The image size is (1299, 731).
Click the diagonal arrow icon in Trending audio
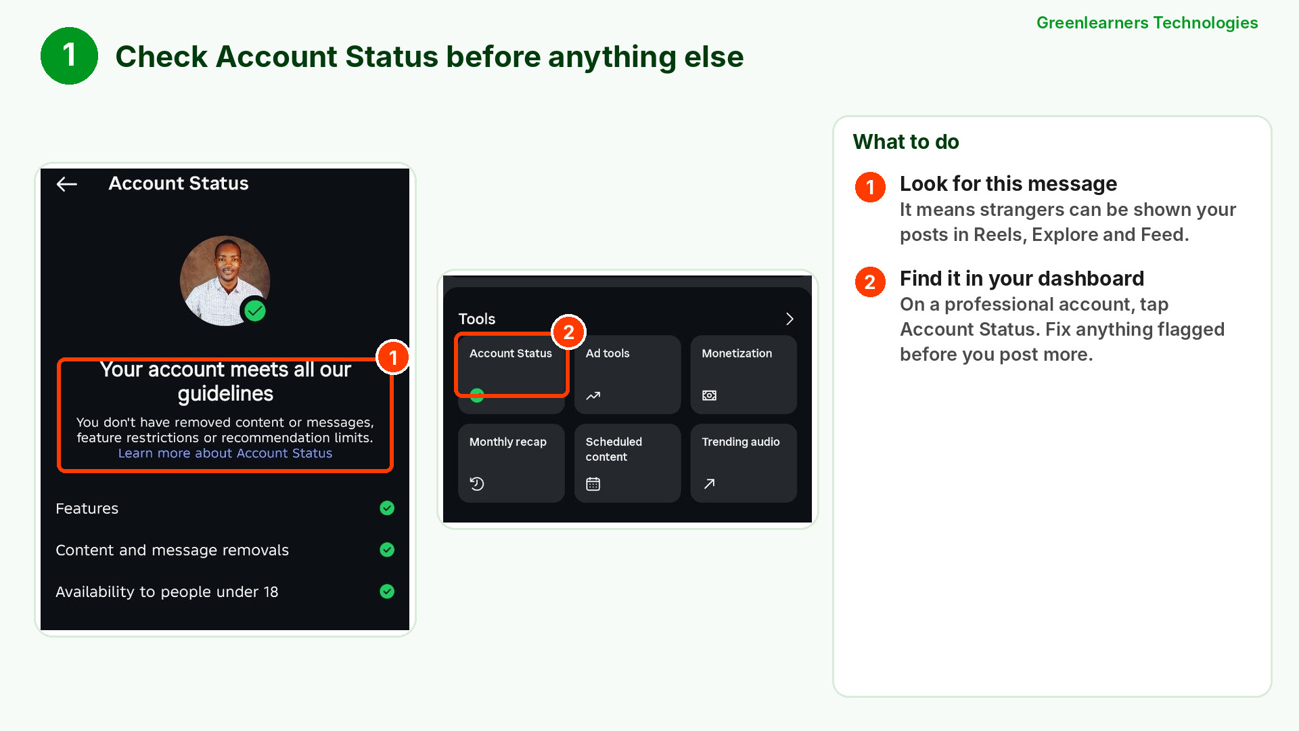[x=709, y=484]
